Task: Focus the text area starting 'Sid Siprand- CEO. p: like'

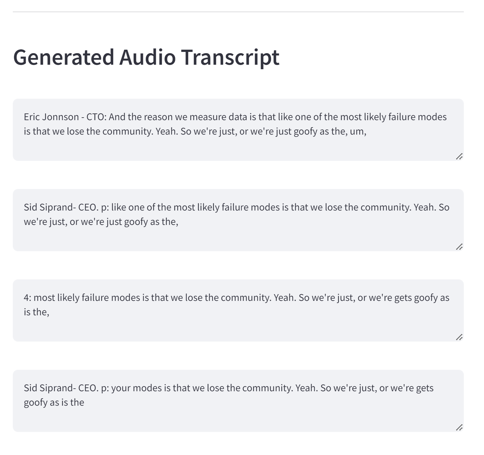Action: click(238, 220)
